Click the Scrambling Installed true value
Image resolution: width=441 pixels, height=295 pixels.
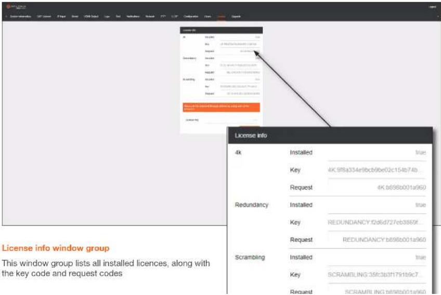tap(421, 258)
